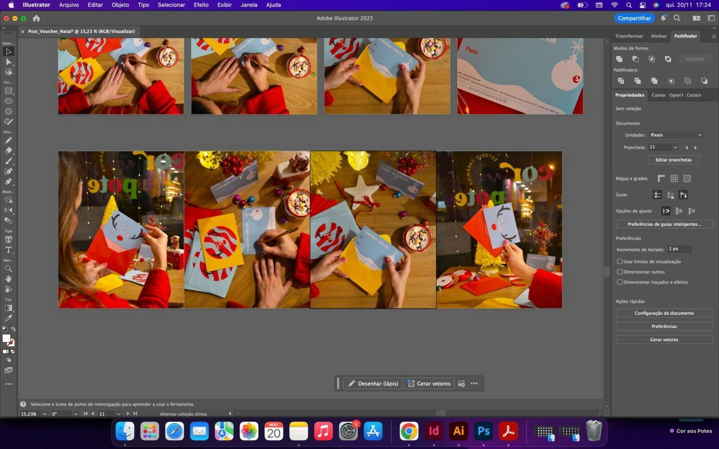The height and width of the screenshot is (449, 719).
Task: Expand the Prancheta number dropdown
Action: 675,147
